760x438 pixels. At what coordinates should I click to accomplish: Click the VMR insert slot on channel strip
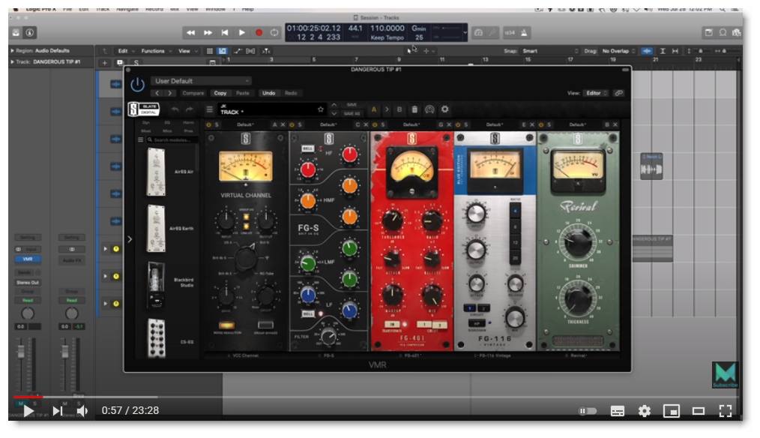click(x=28, y=259)
